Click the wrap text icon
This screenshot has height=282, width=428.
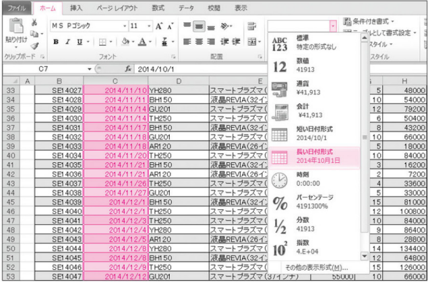pos(251,26)
